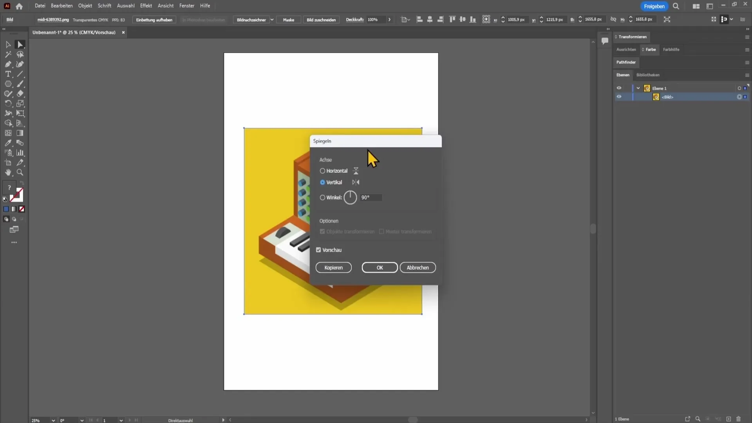Open the artboard number dropdown

[x=121, y=420]
